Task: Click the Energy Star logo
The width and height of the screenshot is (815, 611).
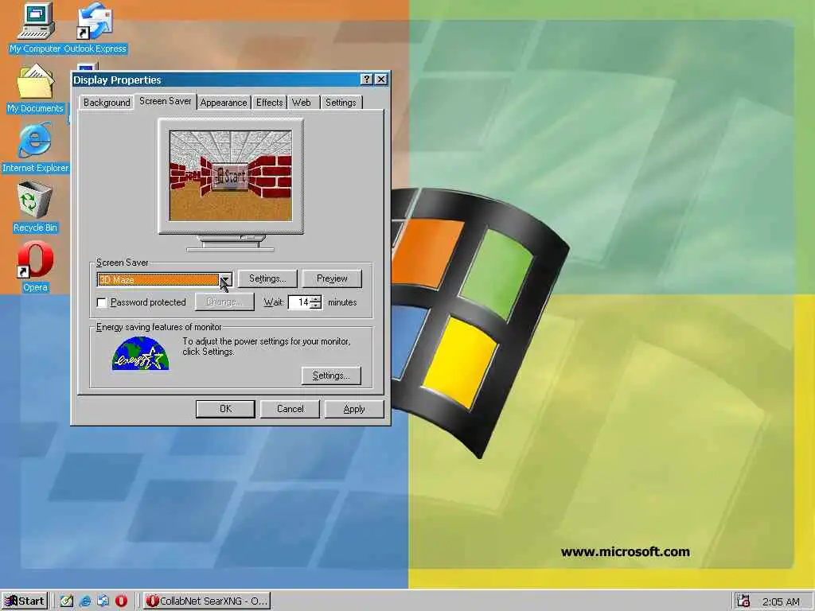Action: click(x=140, y=353)
